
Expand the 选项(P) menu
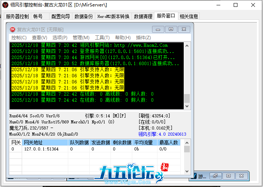pyautogui.click(x=60, y=38)
